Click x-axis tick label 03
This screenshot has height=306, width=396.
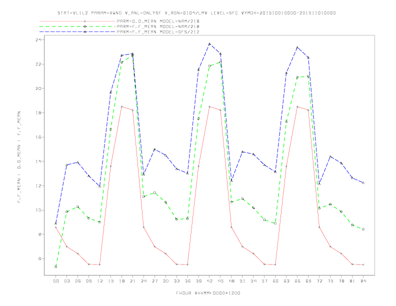[66, 281]
